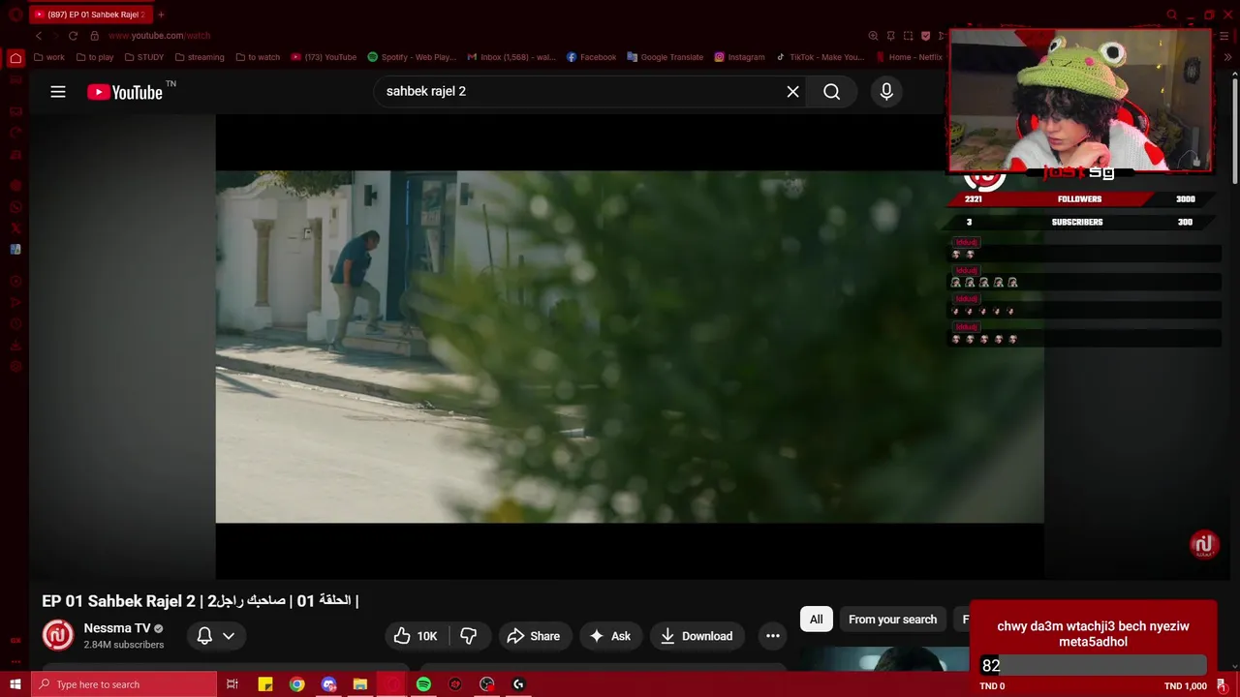Open the '(173) YouTube' bookmark
1240x697 pixels.
point(324,57)
